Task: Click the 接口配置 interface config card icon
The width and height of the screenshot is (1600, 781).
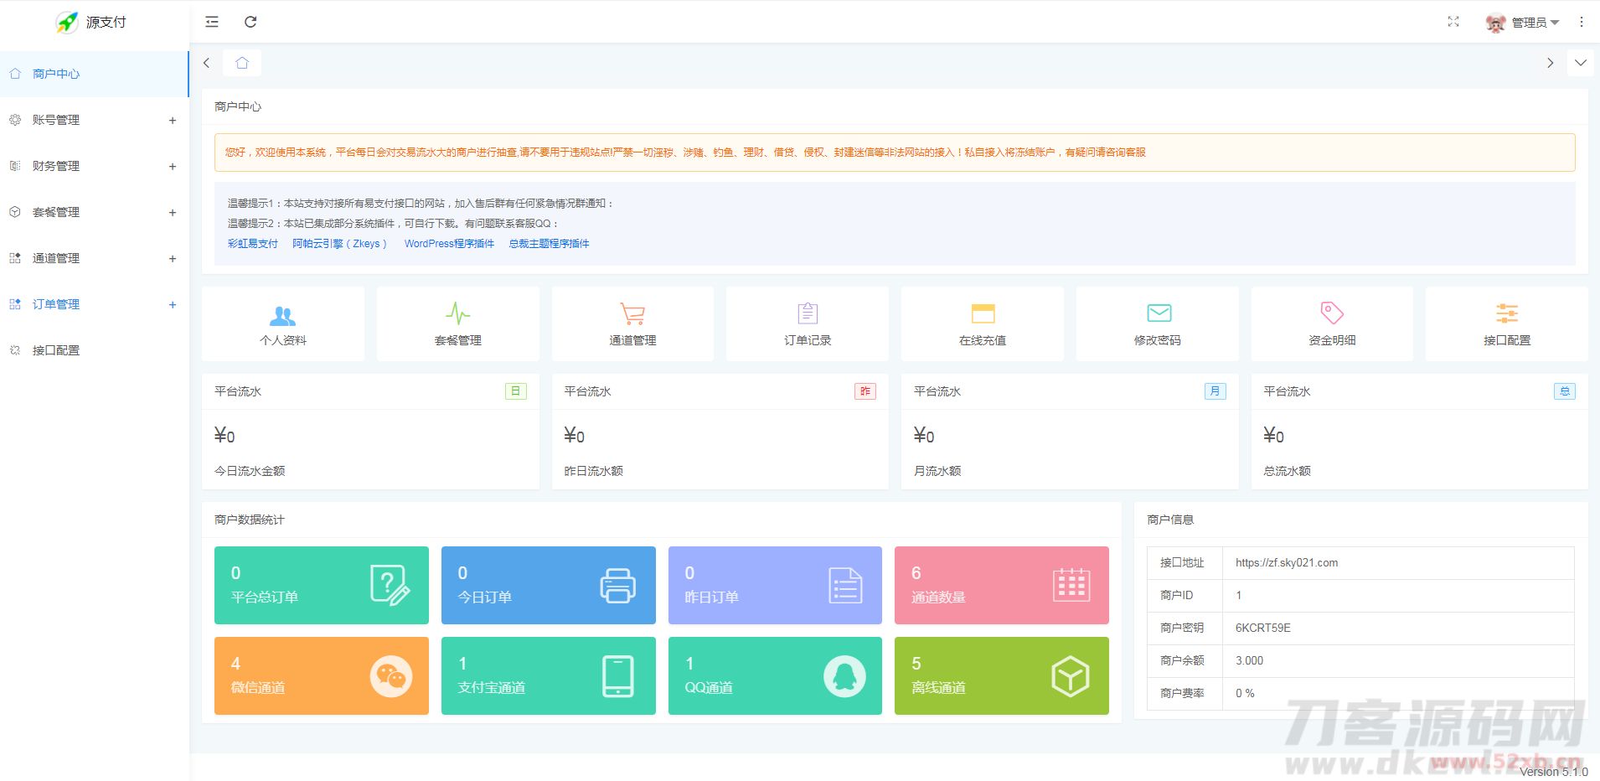Action: click(x=1505, y=323)
